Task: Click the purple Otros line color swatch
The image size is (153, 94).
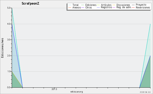Action: tap(83, 8)
